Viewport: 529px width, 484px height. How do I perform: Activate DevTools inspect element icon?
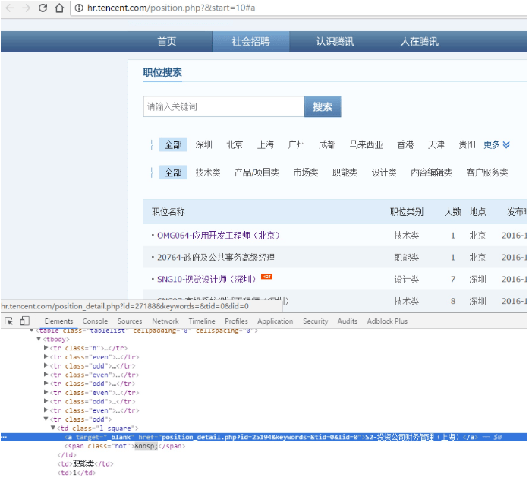[x=9, y=321]
